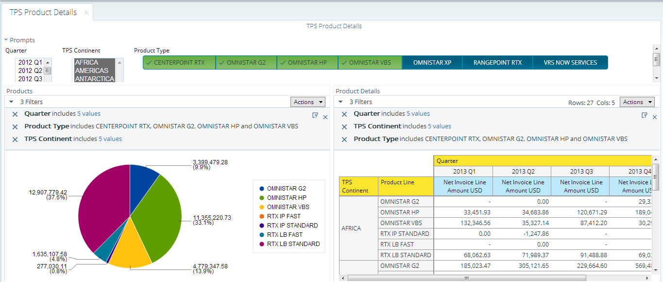Collapse the 3 Filters section in Products

[x=12, y=102]
